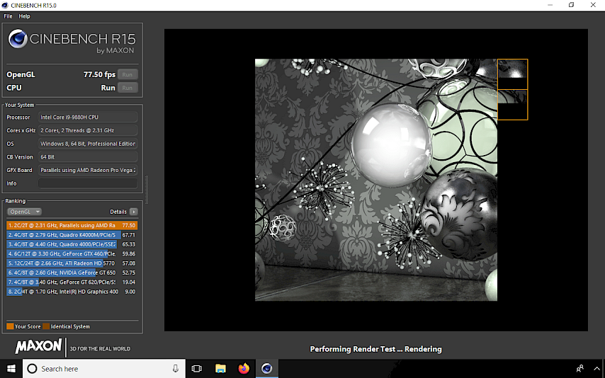Viewport: 605px width, 378px height.
Task: Click the CPU Run button
Action: pos(128,88)
